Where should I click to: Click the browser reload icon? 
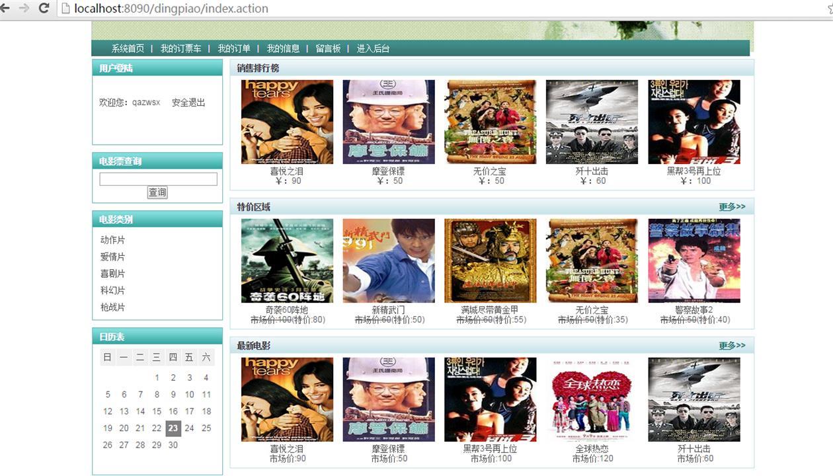tap(44, 8)
